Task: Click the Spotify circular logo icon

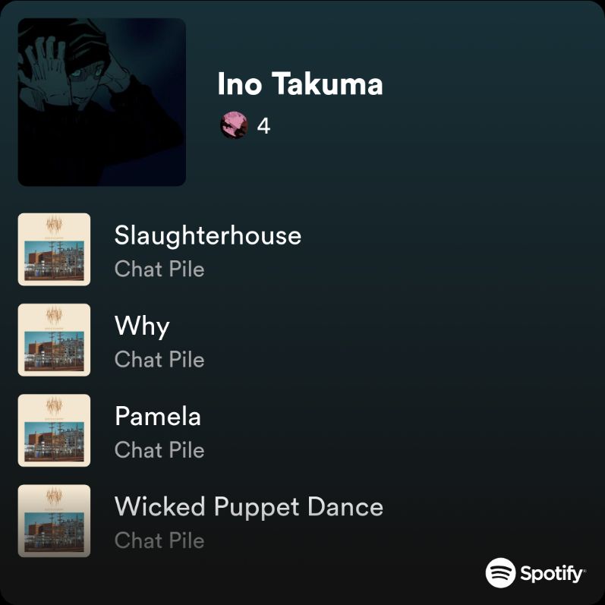Action: click(x=500, y=572)
